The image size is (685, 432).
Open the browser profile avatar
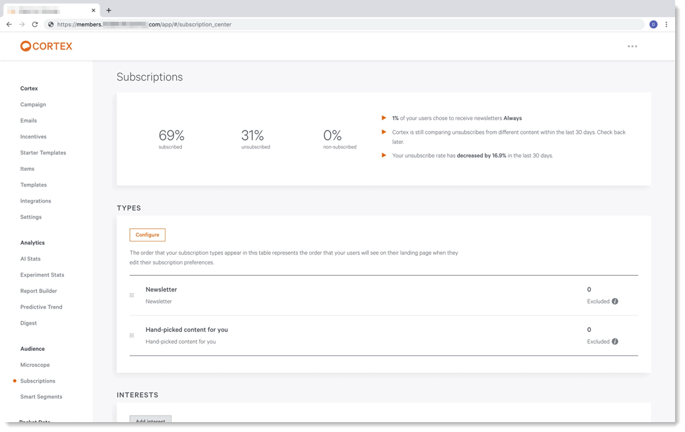click(x=653, y=24)
